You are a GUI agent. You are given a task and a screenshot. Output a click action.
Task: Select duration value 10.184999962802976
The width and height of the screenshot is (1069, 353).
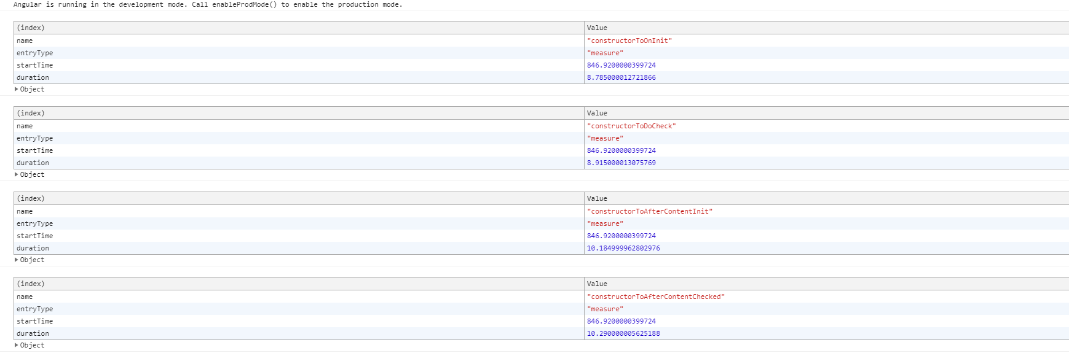click(623, 248)
